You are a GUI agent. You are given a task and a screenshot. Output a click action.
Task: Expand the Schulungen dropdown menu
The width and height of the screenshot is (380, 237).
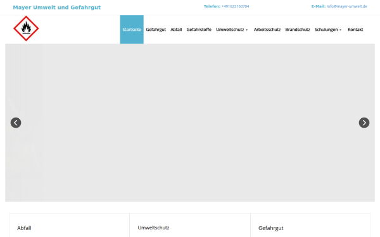pos(328,30)
